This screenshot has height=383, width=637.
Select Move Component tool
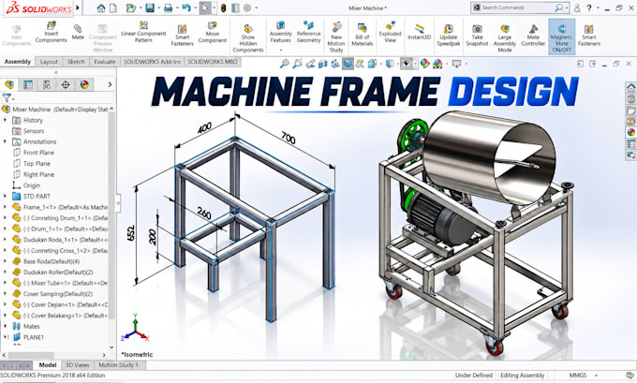point(213,32)
